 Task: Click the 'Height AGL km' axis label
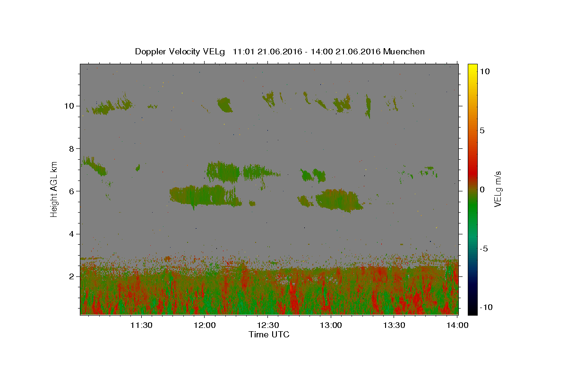[54, 189]
